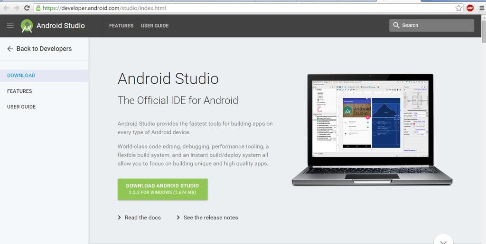Screen dimensions: 486x244
Task: Click the Android Studio header title
Action: pos(60,26)
